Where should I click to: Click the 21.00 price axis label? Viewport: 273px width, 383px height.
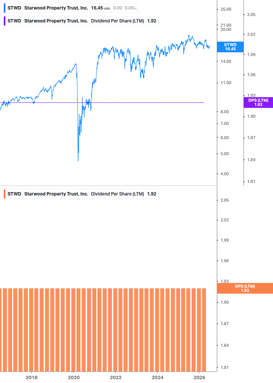[x=226, y=25]
